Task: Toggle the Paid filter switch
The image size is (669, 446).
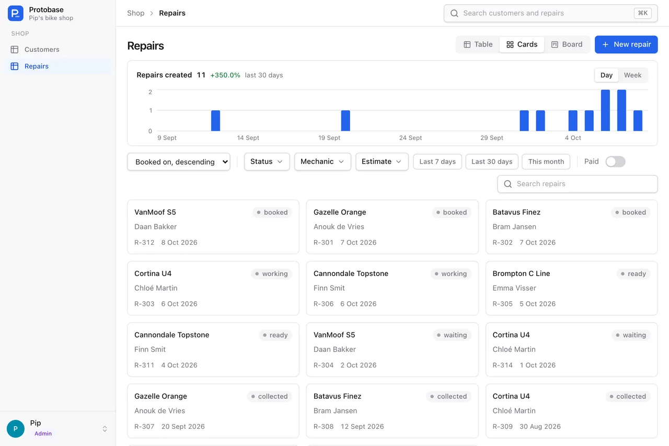Action: (x=615, y=162)
